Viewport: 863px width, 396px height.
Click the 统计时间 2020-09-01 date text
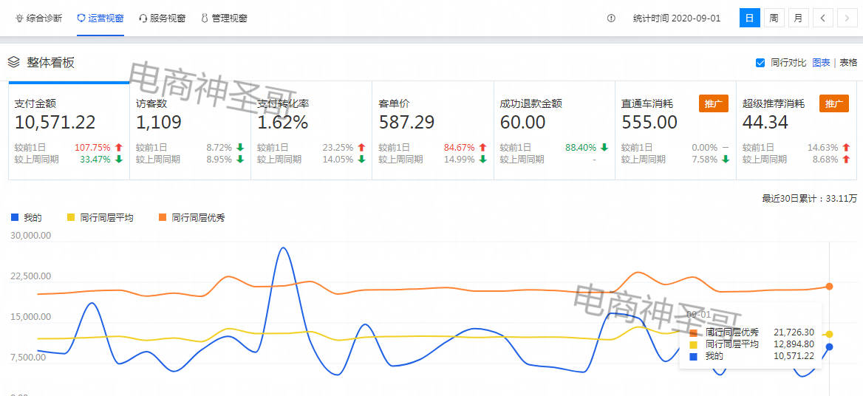676,18
